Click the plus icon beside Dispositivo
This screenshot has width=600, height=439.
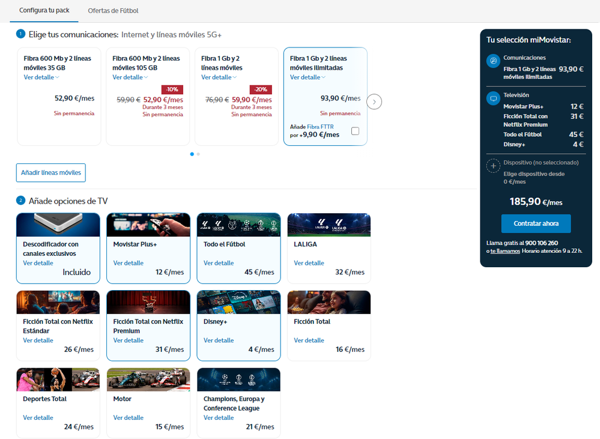tap(493, 166)
